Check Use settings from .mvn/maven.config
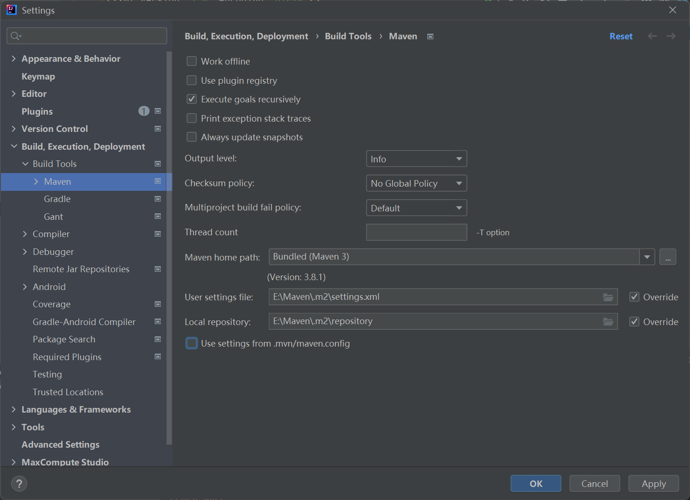This screenshot has height=500, width=690. click(x=192, y=343)
